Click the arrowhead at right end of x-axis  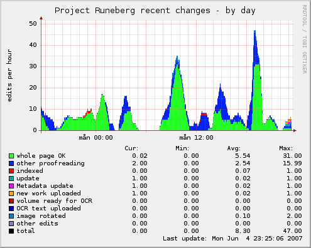[x=295, y=130]
